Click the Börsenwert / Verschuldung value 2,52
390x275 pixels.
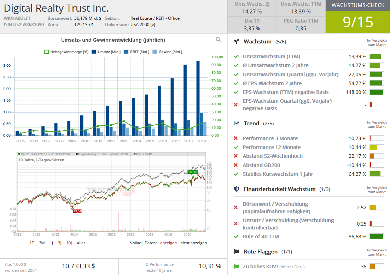tap(362, 208)
